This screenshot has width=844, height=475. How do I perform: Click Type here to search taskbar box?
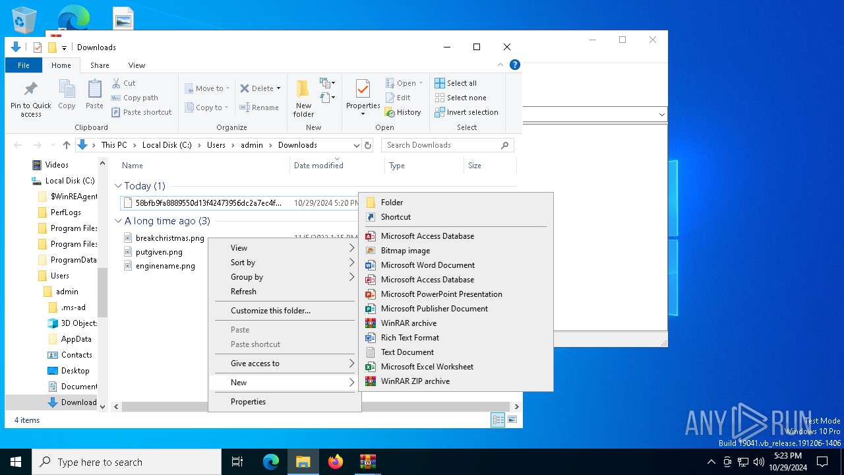tap(127, 462)
